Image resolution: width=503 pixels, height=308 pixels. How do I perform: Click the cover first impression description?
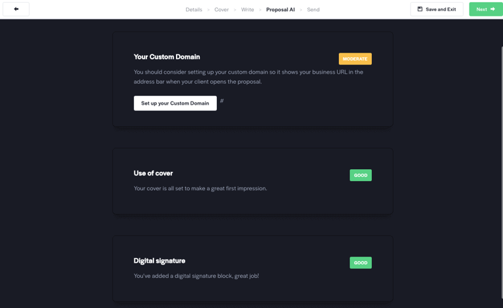(200, 189)
